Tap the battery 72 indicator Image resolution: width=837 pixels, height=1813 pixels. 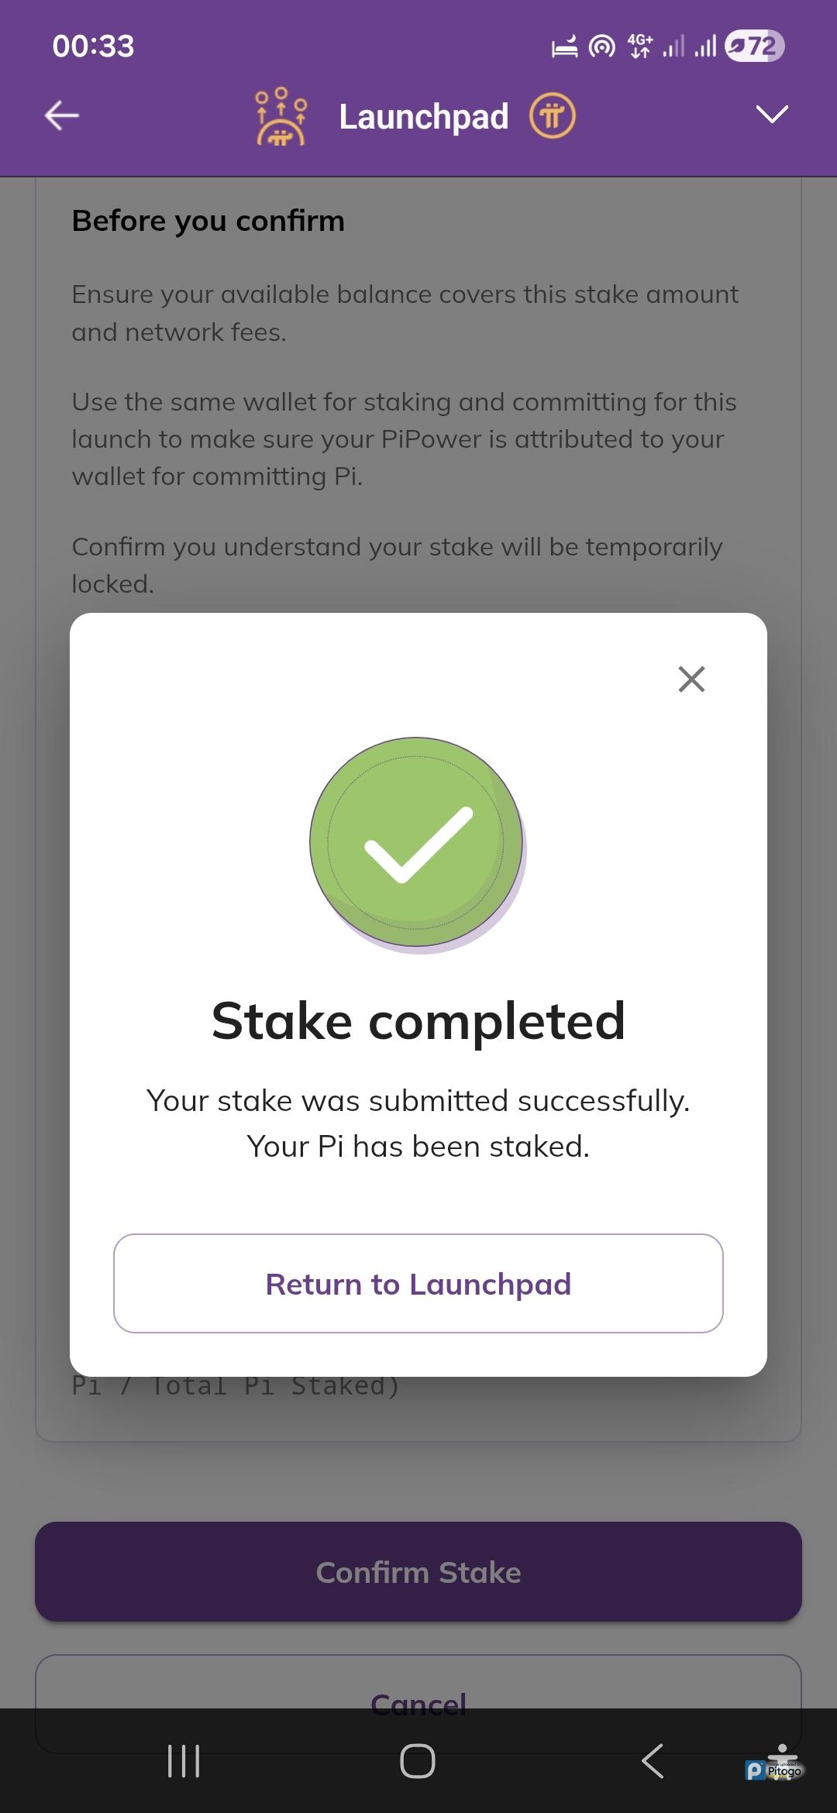pyautogui.click(x=754, y=46)
